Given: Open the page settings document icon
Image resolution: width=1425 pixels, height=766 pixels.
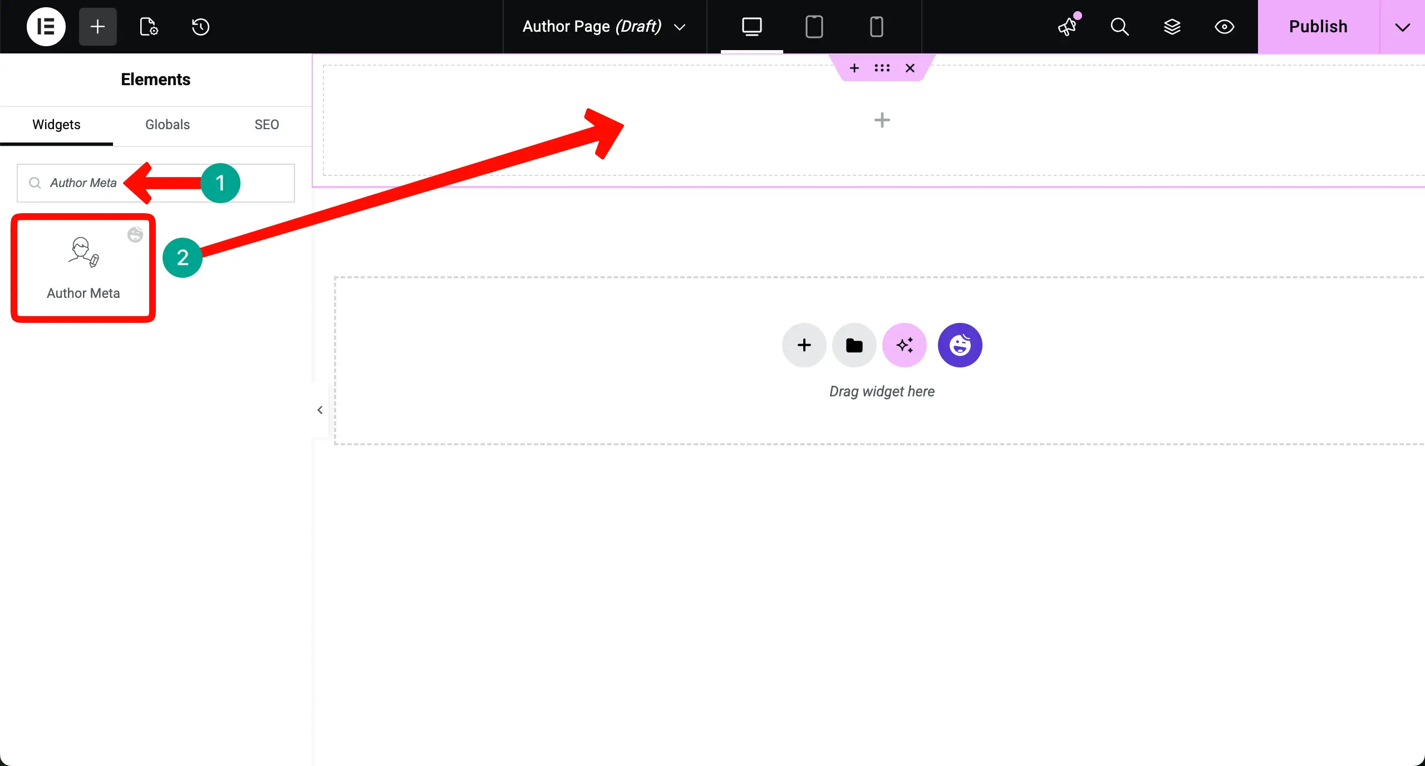Looking at the screenshot, I should [147, 26].
